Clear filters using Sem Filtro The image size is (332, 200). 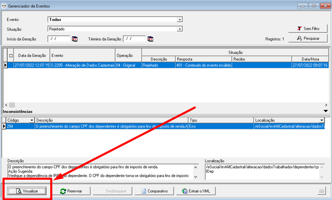click(308, 29)
